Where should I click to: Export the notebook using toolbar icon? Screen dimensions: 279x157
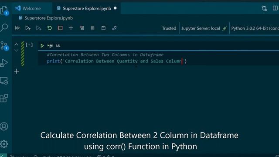(114, 28)
